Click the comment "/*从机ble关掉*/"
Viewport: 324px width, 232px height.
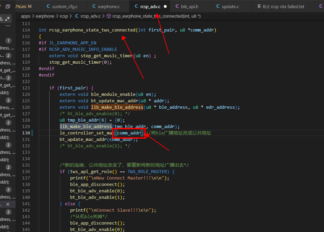coord(89,216)
